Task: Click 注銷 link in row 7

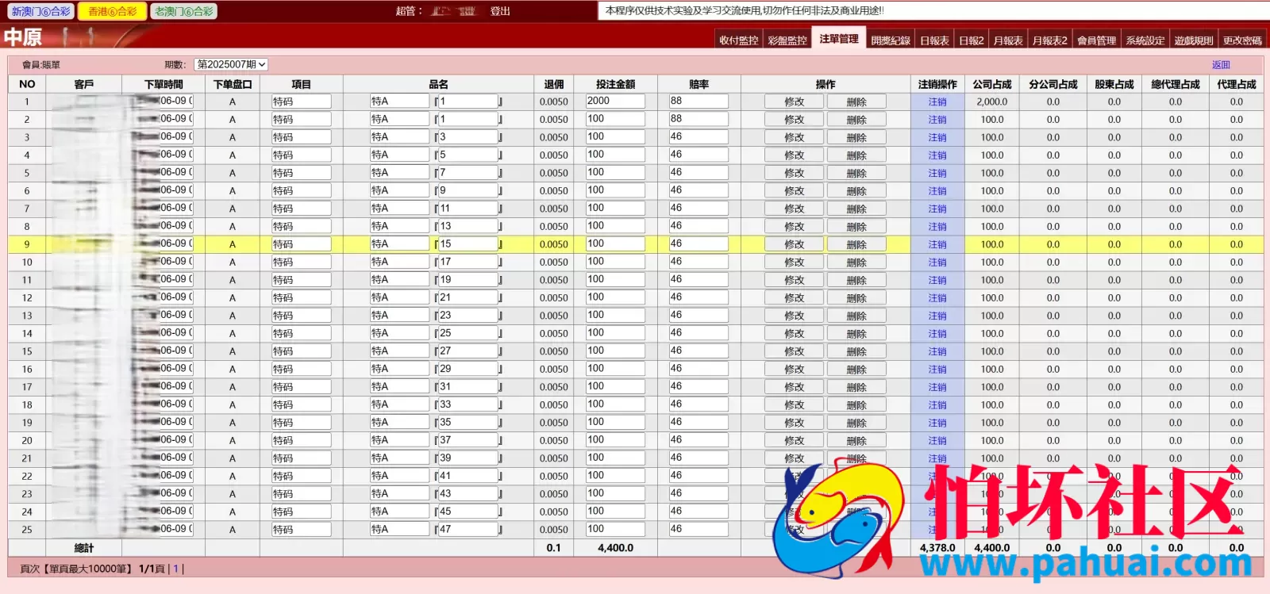Action: pyautogui.click(x=937, y=209)
